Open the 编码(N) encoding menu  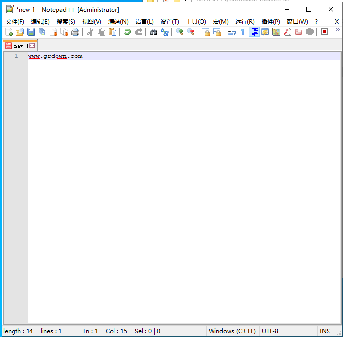click(x=118, y=22)
